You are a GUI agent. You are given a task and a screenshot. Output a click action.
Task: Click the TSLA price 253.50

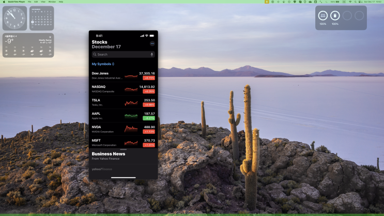click(149, 100)
